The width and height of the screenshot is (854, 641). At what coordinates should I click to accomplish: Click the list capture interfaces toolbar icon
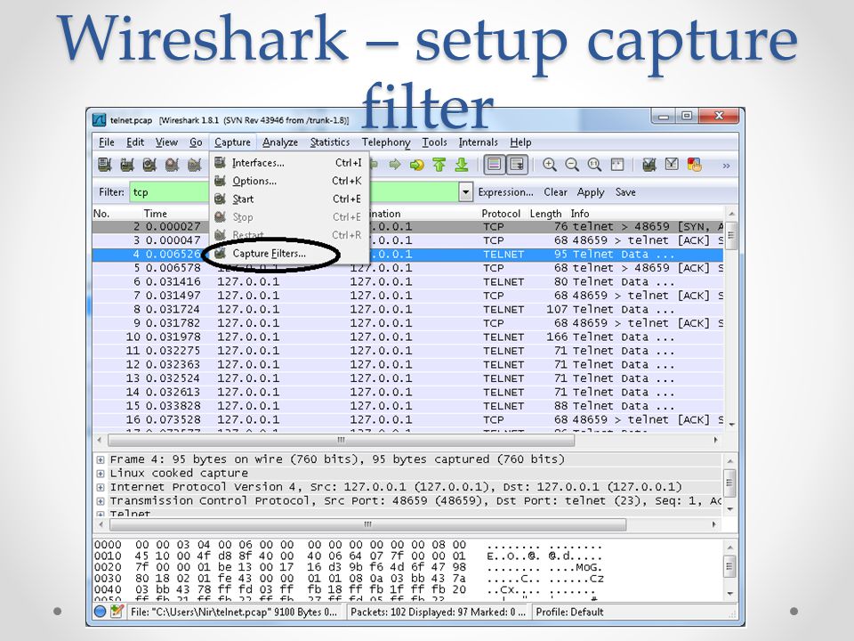tap(105, 164)
